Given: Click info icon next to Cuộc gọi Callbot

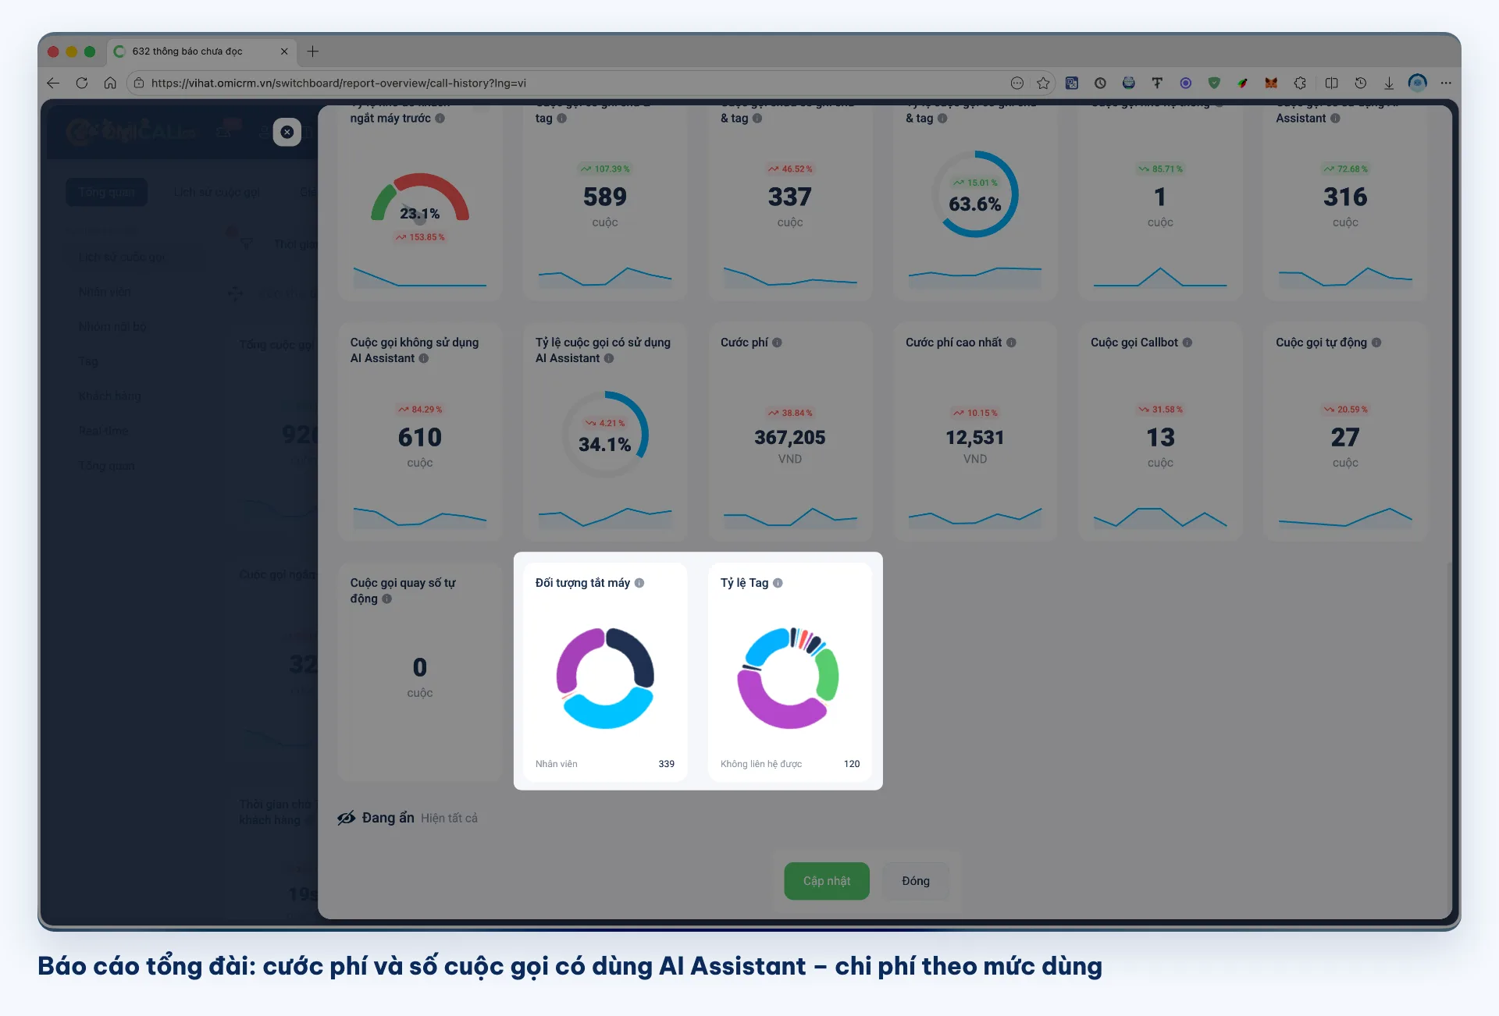Looking at the screenshot, I should (1187, 343).
